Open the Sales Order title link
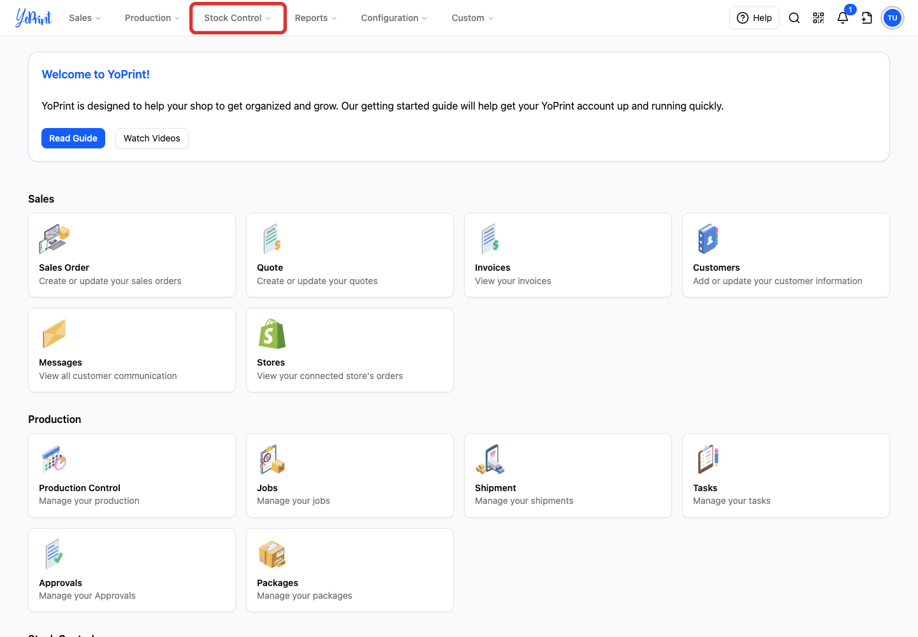This screenshot has width=918, height=637. pyautogui.click(x=64, y=268)
